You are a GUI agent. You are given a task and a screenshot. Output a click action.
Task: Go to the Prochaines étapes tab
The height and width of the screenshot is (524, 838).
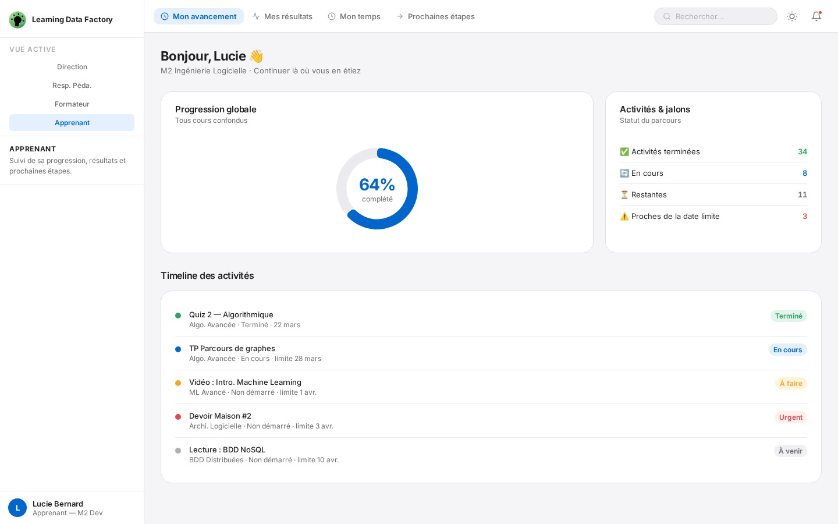(435, 16)
